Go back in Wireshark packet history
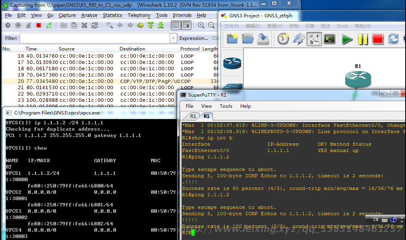 120,25
